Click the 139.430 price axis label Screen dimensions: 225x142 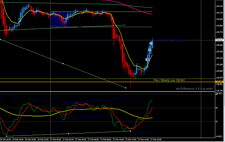tap(219, 52)
